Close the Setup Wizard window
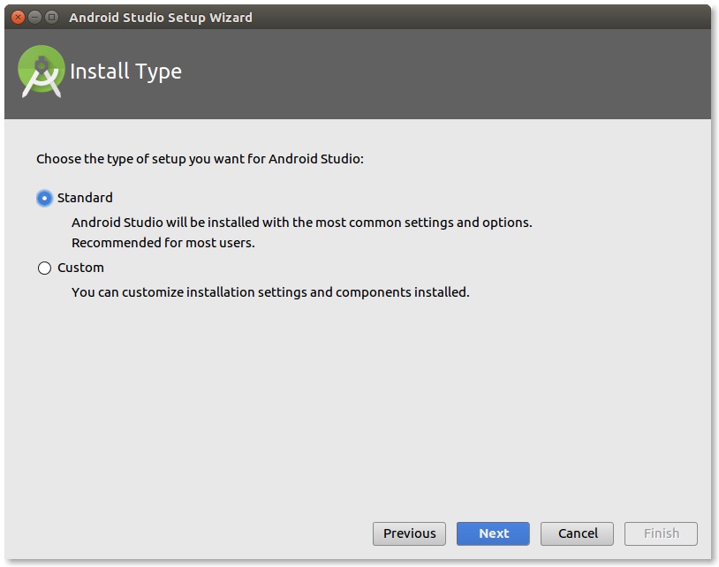The image size is (719, 567). [18, 18]
